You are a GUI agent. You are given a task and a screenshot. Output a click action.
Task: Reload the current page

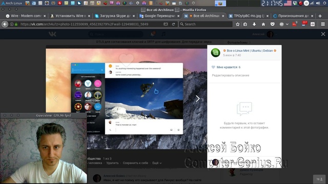click(x=173, y=24)
